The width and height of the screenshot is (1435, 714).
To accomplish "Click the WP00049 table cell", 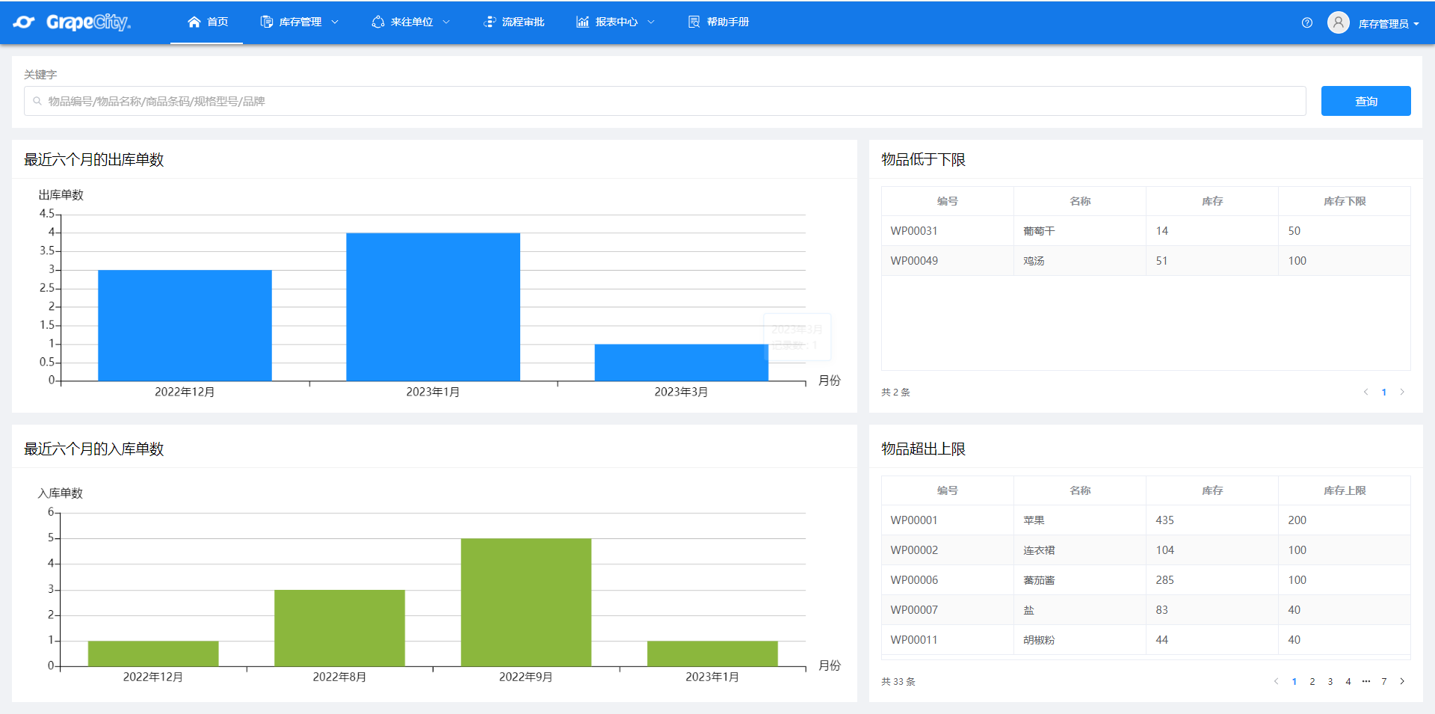I will [x=948, y=261].
